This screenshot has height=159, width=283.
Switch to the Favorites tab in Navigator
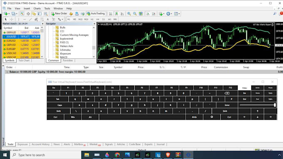click(x=68, y=61)
